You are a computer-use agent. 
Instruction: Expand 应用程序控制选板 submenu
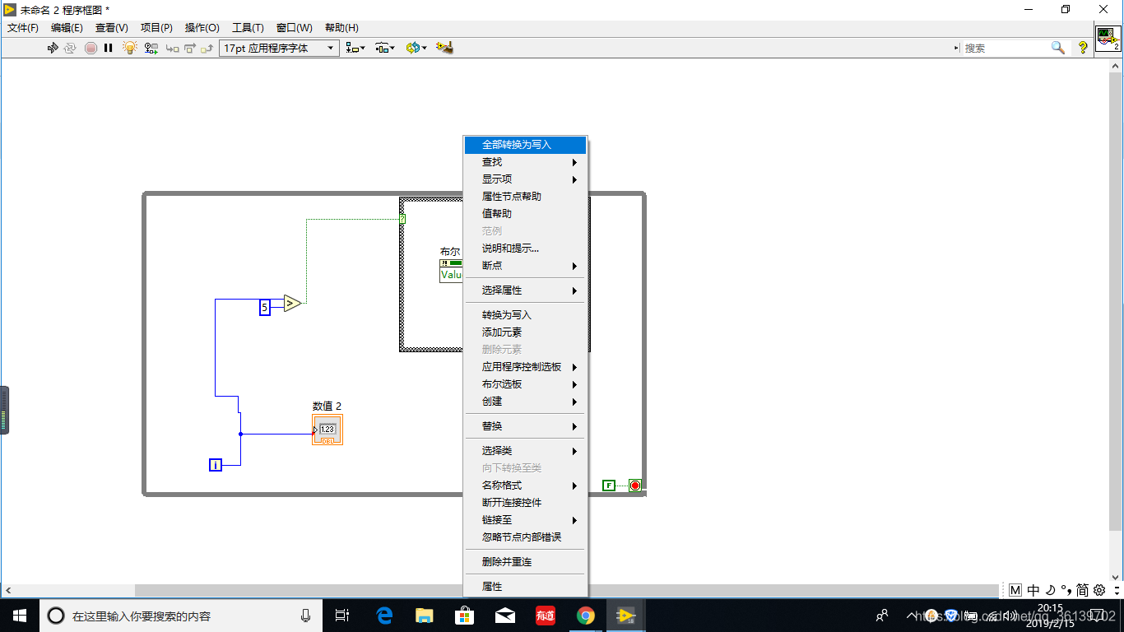tap(526, 367)
